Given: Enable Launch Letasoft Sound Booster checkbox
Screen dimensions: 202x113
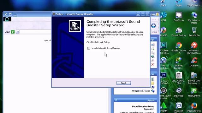Looking at the screenshot, I should coord(89,48).
